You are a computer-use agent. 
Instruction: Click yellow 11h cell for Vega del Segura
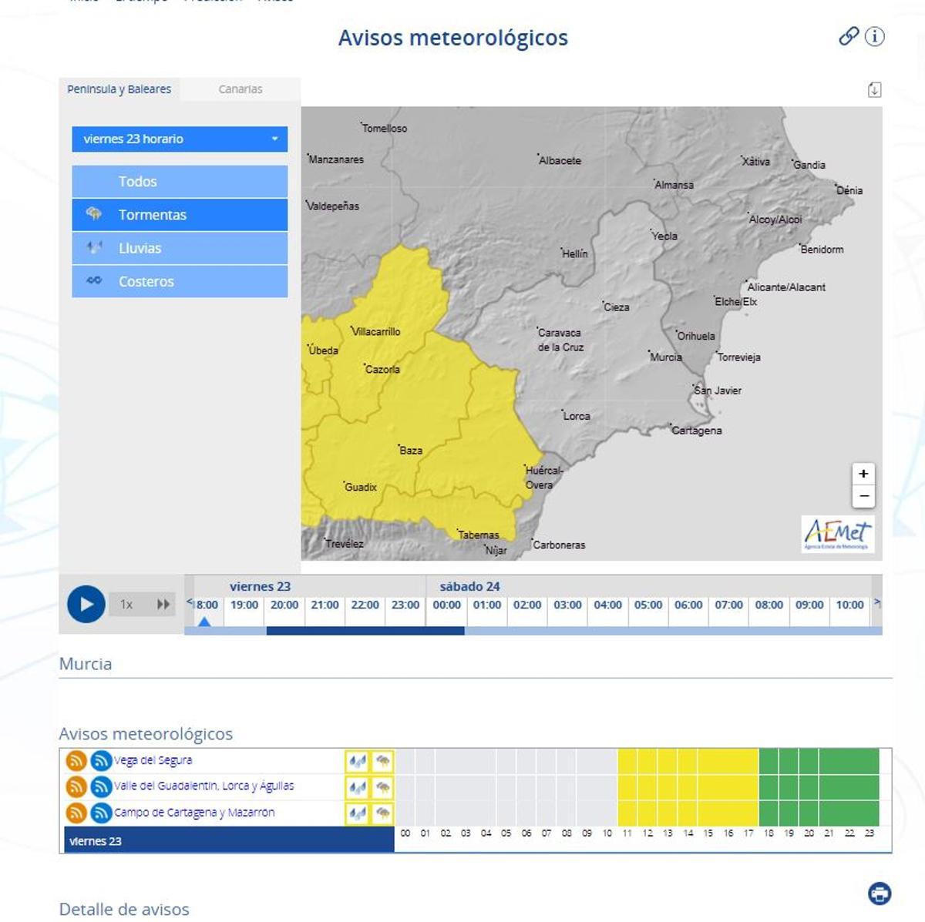click(627, 761)
